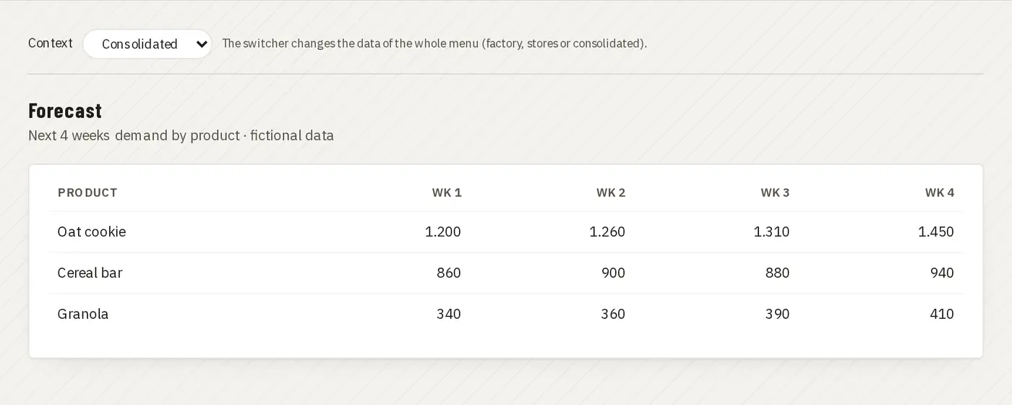Viewport: 1012px width, 405px height.
Task: Click the chevron arrow in Context selector
Action: (202, 44)
